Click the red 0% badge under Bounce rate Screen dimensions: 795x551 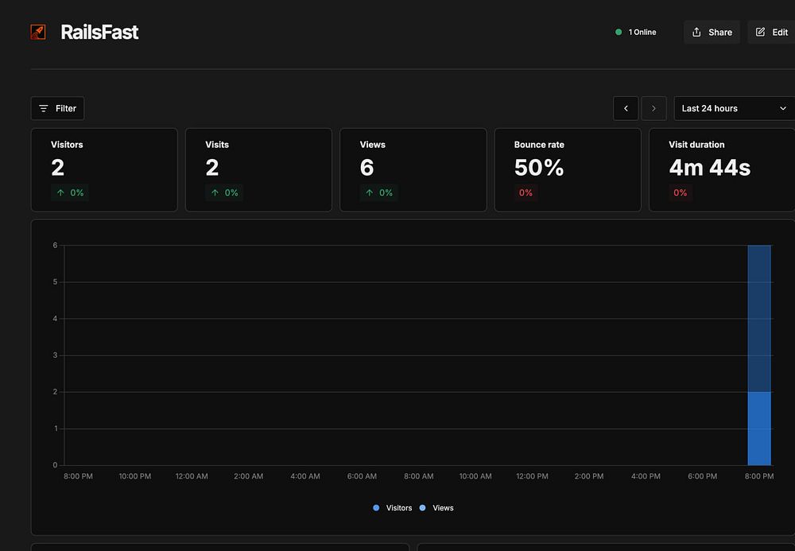click(525, 192)
